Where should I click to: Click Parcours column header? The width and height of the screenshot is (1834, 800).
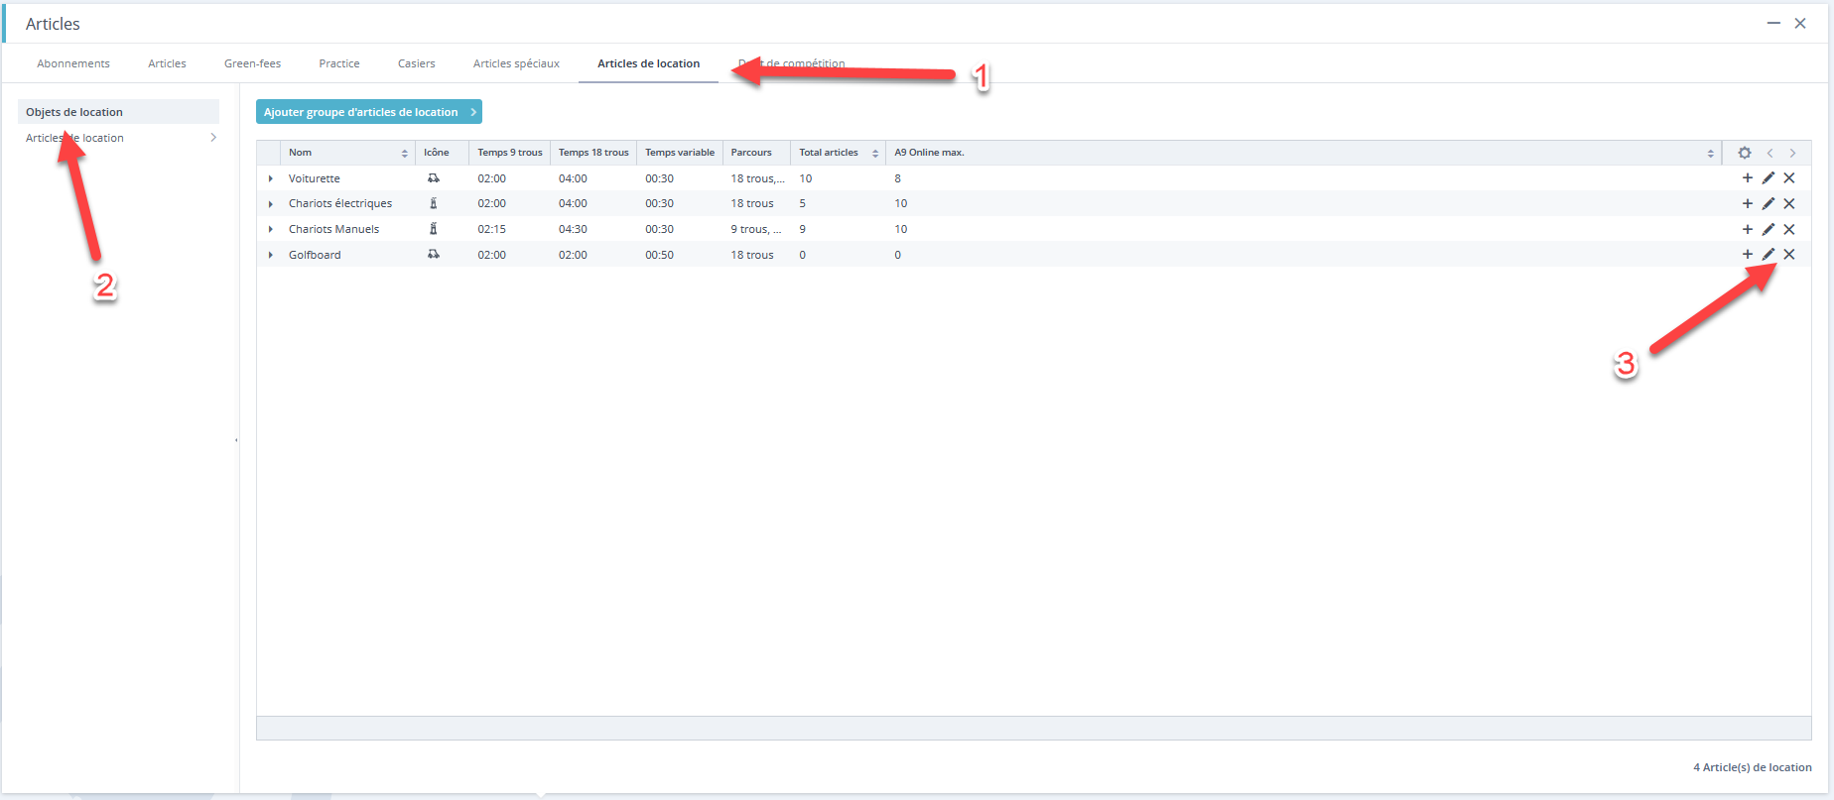(x=756, y=153)
